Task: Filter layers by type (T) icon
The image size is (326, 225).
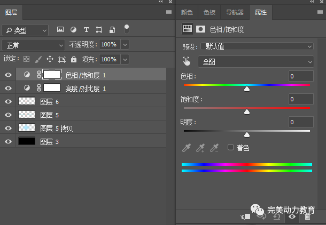Action: tap(86, 30)
